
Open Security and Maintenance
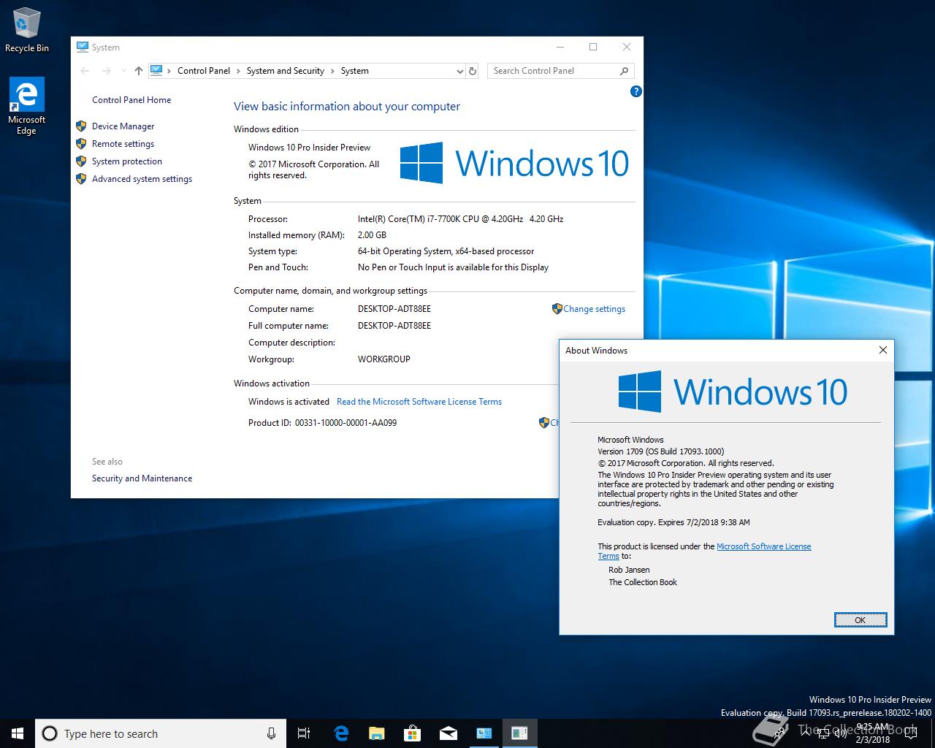coord(142,478)
